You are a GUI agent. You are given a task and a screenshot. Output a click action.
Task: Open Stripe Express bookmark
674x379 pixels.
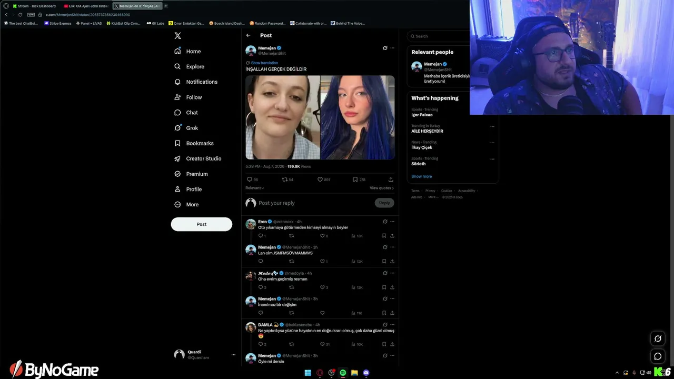click(58, 23)
